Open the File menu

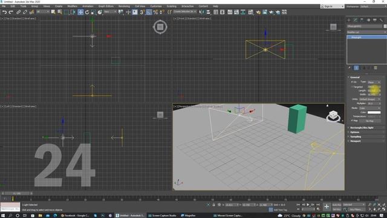tap(4, 6)
